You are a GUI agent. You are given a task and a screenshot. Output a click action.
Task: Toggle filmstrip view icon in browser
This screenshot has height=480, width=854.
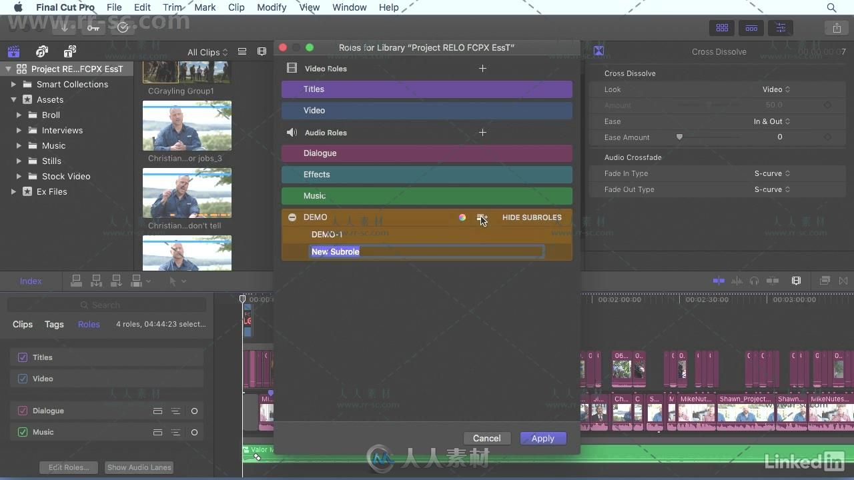click(262, 52)
